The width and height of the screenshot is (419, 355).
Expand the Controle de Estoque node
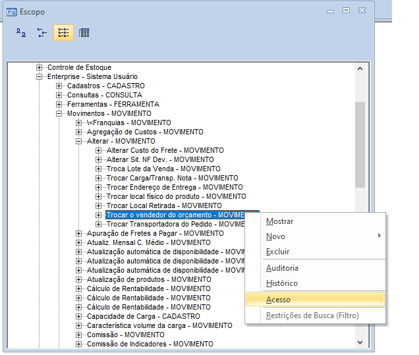point(40,68)
